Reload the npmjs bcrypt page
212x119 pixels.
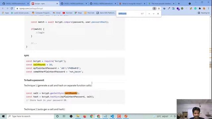[12, 9]
